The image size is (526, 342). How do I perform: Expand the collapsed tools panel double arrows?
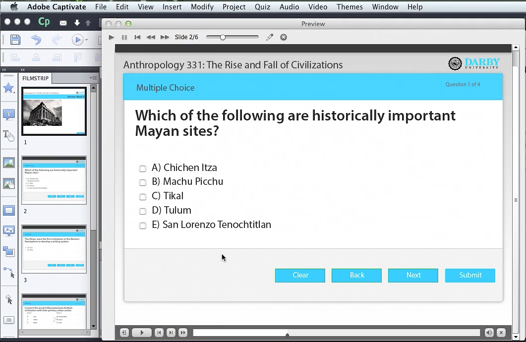3,70
